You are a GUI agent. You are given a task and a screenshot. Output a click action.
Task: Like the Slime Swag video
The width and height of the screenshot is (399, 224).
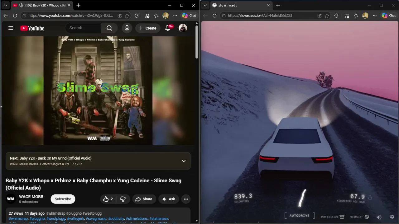point(108,199)
